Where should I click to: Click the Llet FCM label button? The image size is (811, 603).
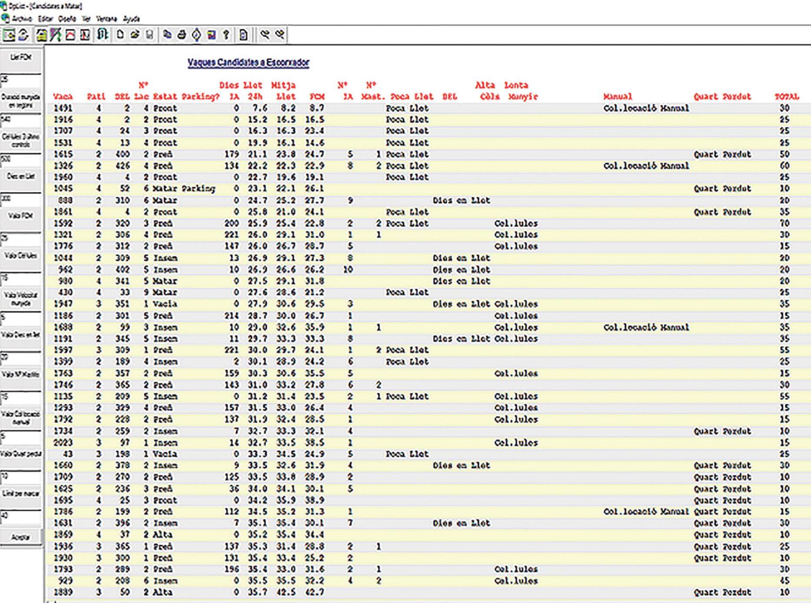coord(21,57)
